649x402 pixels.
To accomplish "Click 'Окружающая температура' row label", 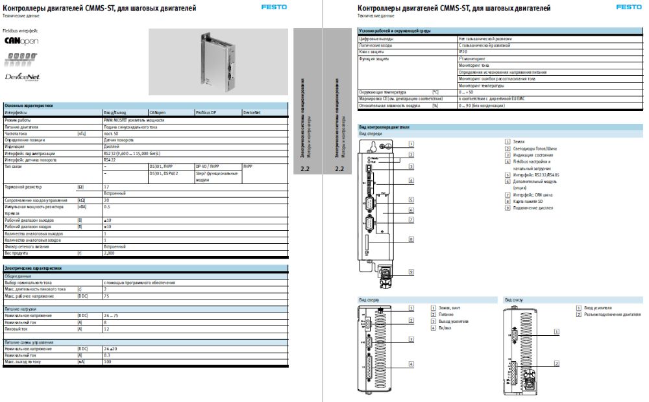I will (x=382, y=92).
